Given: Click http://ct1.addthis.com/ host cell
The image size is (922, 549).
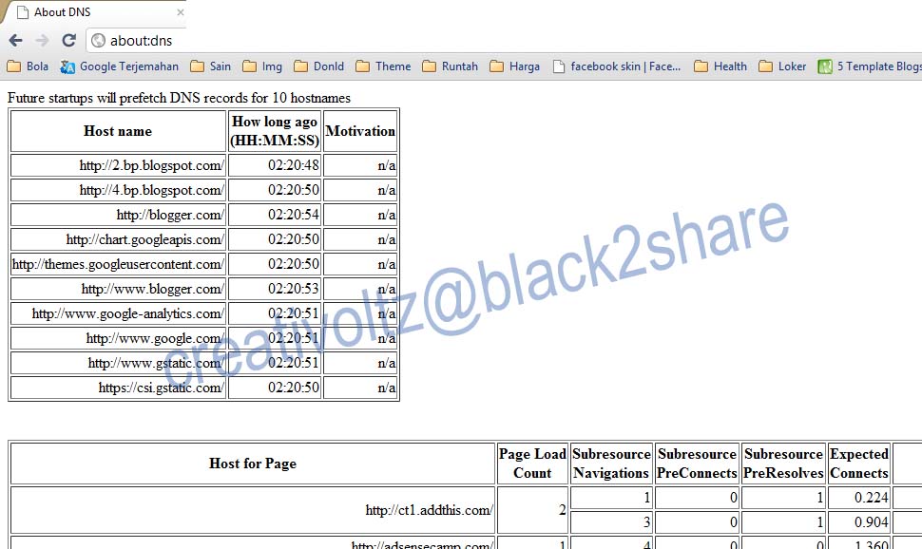Looking at the screenshot, I should [253, 510].
